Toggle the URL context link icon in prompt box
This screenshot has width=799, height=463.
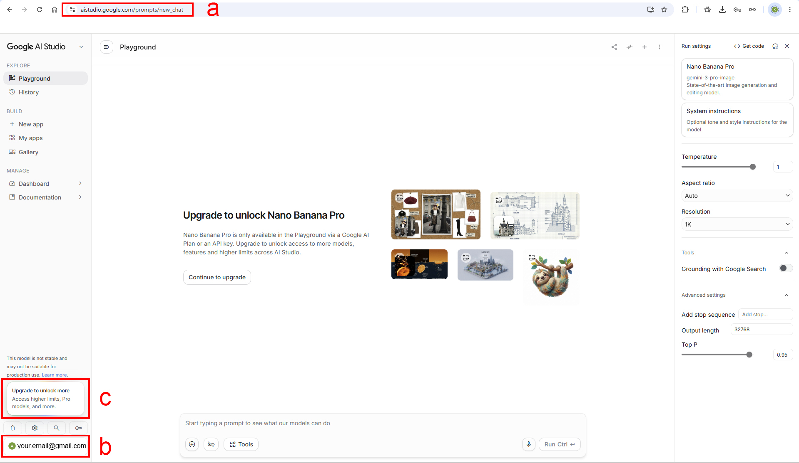click(211, 444)
